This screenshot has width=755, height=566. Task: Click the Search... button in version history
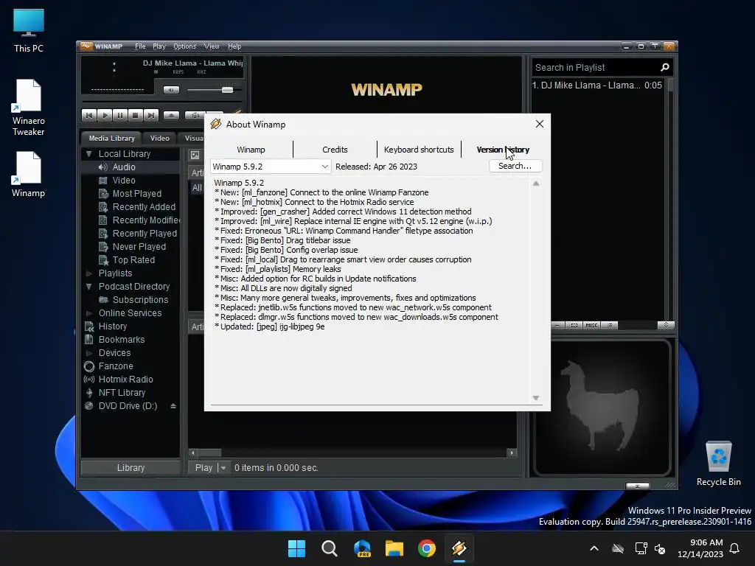pos(515,166)
